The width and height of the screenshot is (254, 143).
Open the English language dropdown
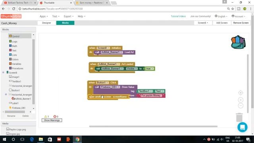click(221, 16)
